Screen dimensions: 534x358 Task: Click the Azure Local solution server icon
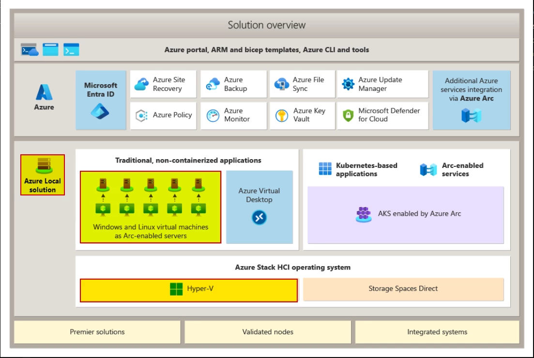coord(44,166)
